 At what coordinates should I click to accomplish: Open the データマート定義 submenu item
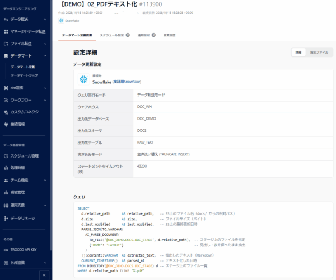pos(23,67)
